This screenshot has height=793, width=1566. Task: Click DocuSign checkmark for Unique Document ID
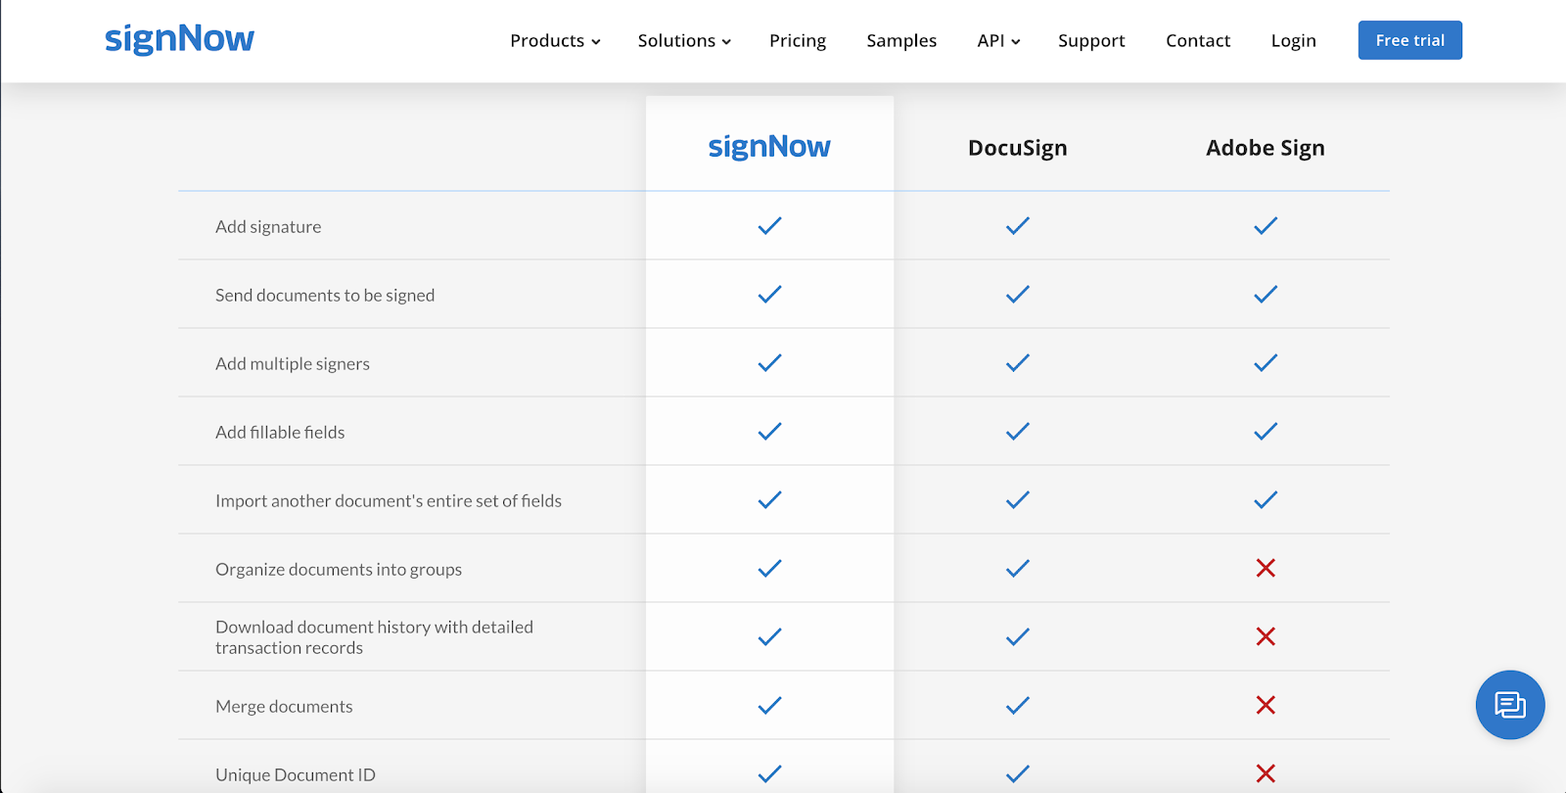coord(1018,773)
